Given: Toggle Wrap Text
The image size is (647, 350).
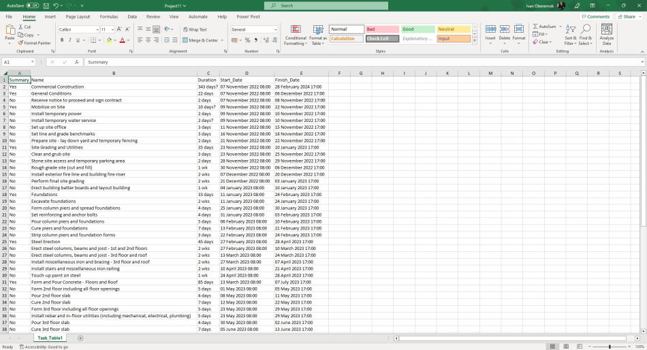Looking at the screenshot, I should tap(195, 30).
